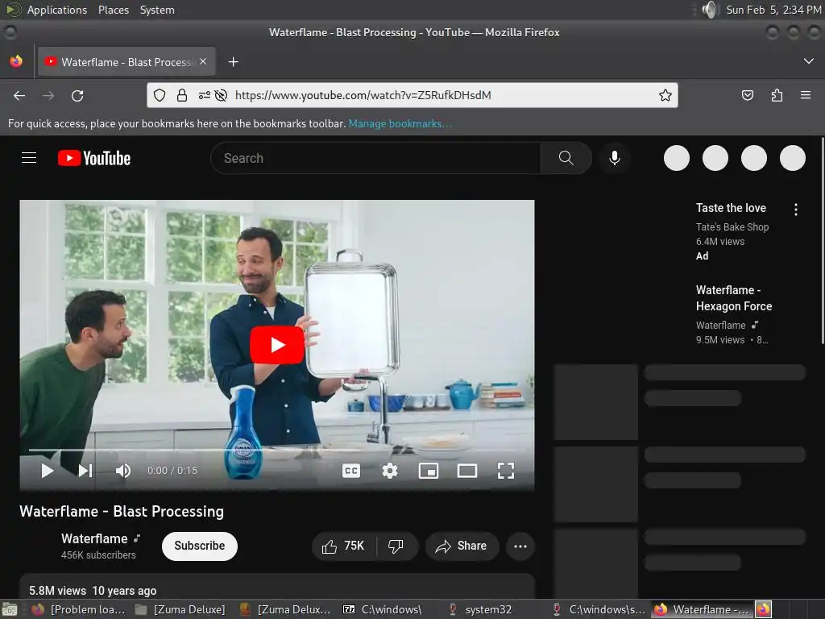The width and height of the screenshot is (825, 619).
Task: Like the video showing 75K
Action: [343, 546]
